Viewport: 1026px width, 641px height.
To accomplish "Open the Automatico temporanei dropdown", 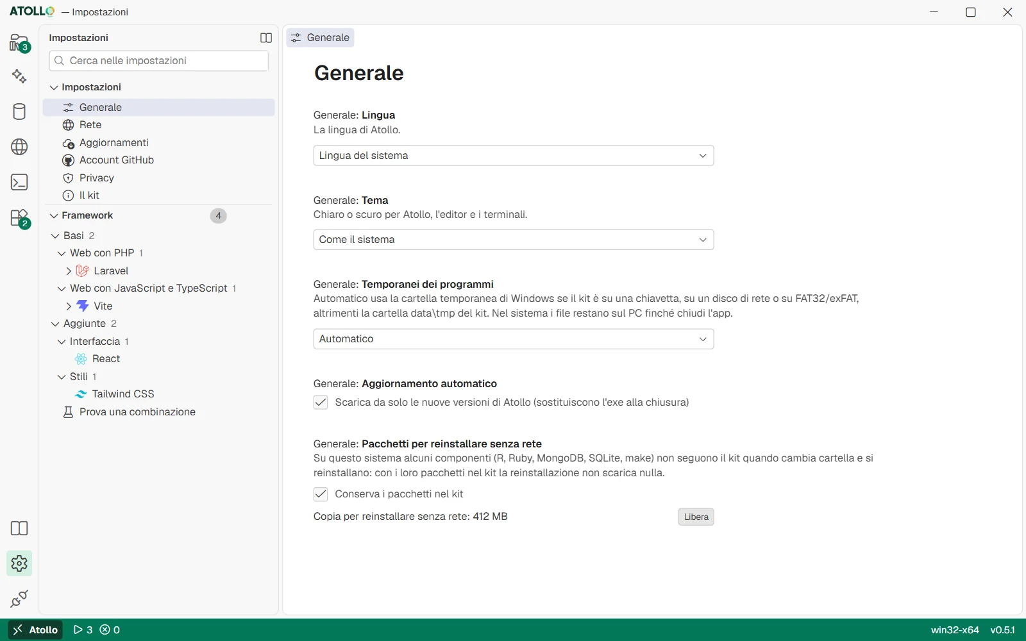I will (x=514, y=339).
